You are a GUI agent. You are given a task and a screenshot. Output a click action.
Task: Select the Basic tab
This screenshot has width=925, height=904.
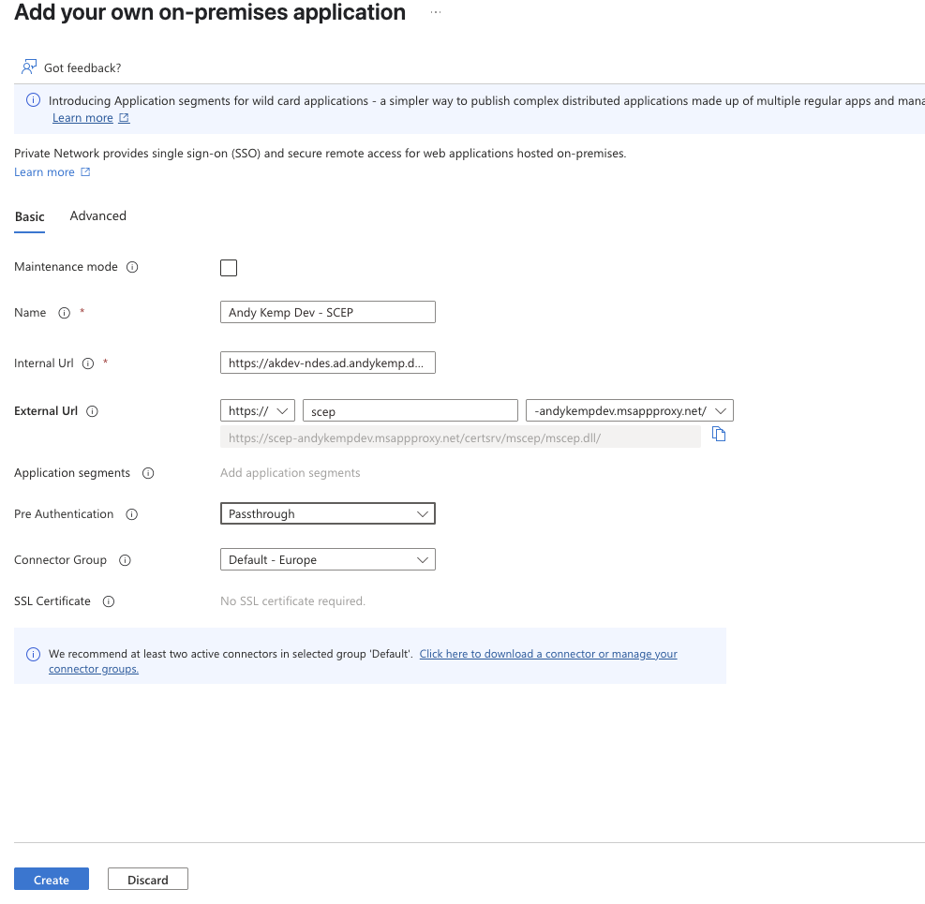tap(29, 216)
